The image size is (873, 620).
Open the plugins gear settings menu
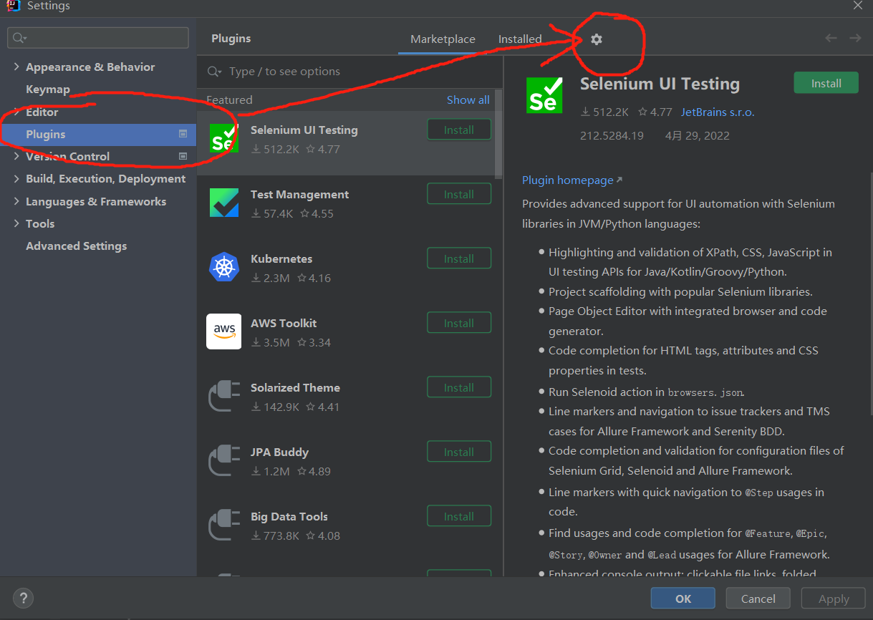click(597, 39)
